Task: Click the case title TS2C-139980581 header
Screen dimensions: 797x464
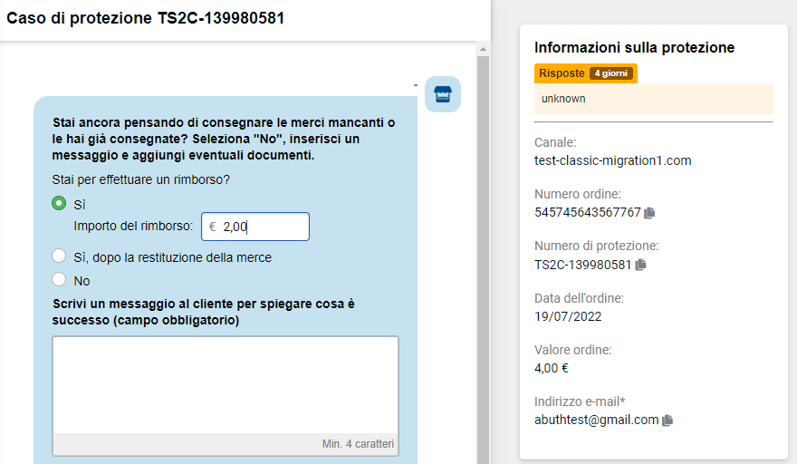Action: (x=146, y=18)
